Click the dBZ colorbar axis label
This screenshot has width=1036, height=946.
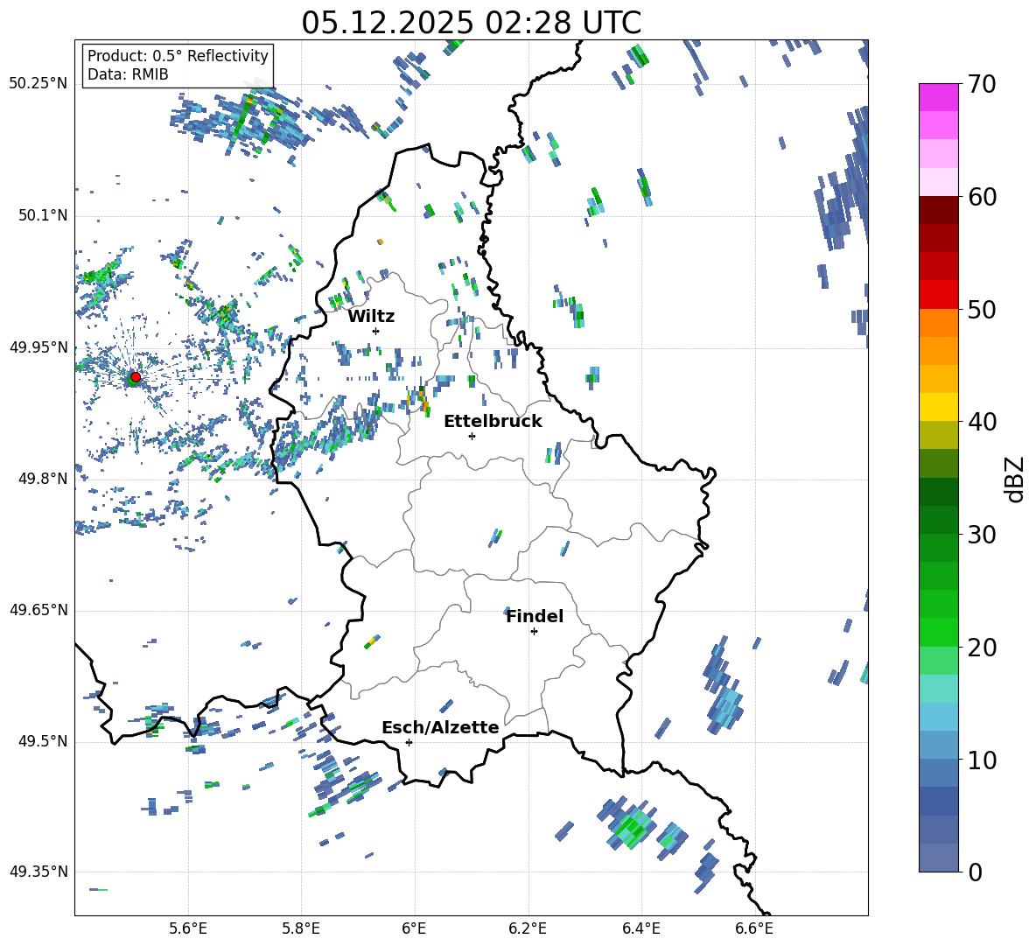coord(1015,479)
